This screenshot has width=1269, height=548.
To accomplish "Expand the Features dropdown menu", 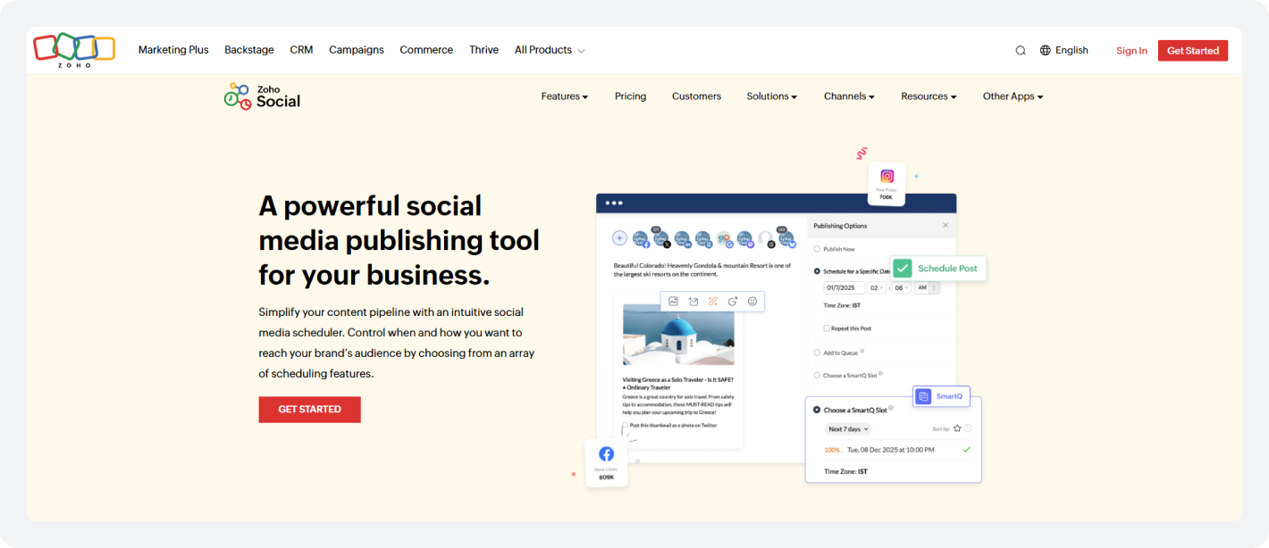I will click(x=565, y=96).
